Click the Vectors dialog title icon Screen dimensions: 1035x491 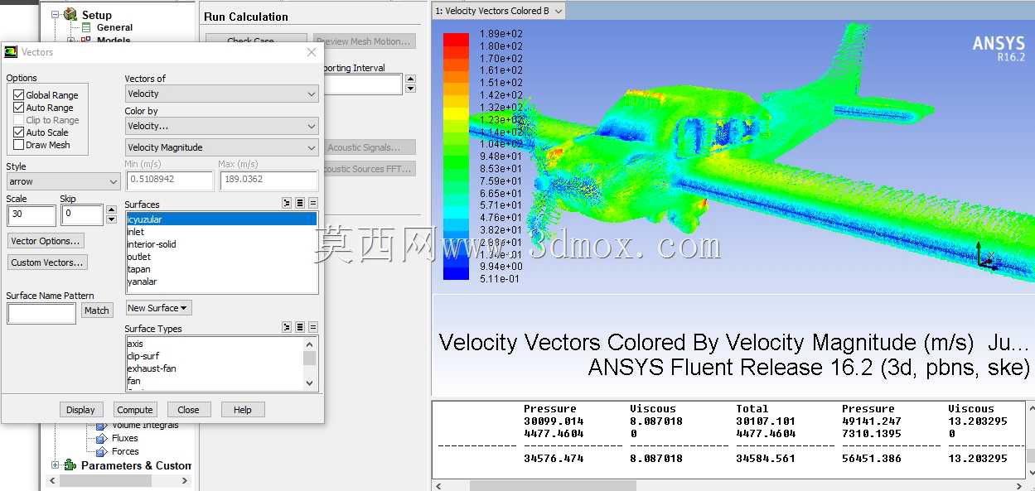pyautogui.click(x=11, y=52)
